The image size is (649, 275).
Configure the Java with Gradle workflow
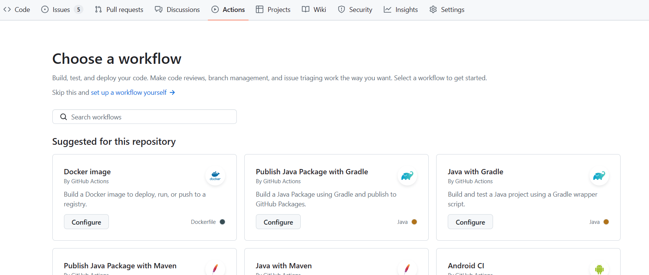coord(470,222)
